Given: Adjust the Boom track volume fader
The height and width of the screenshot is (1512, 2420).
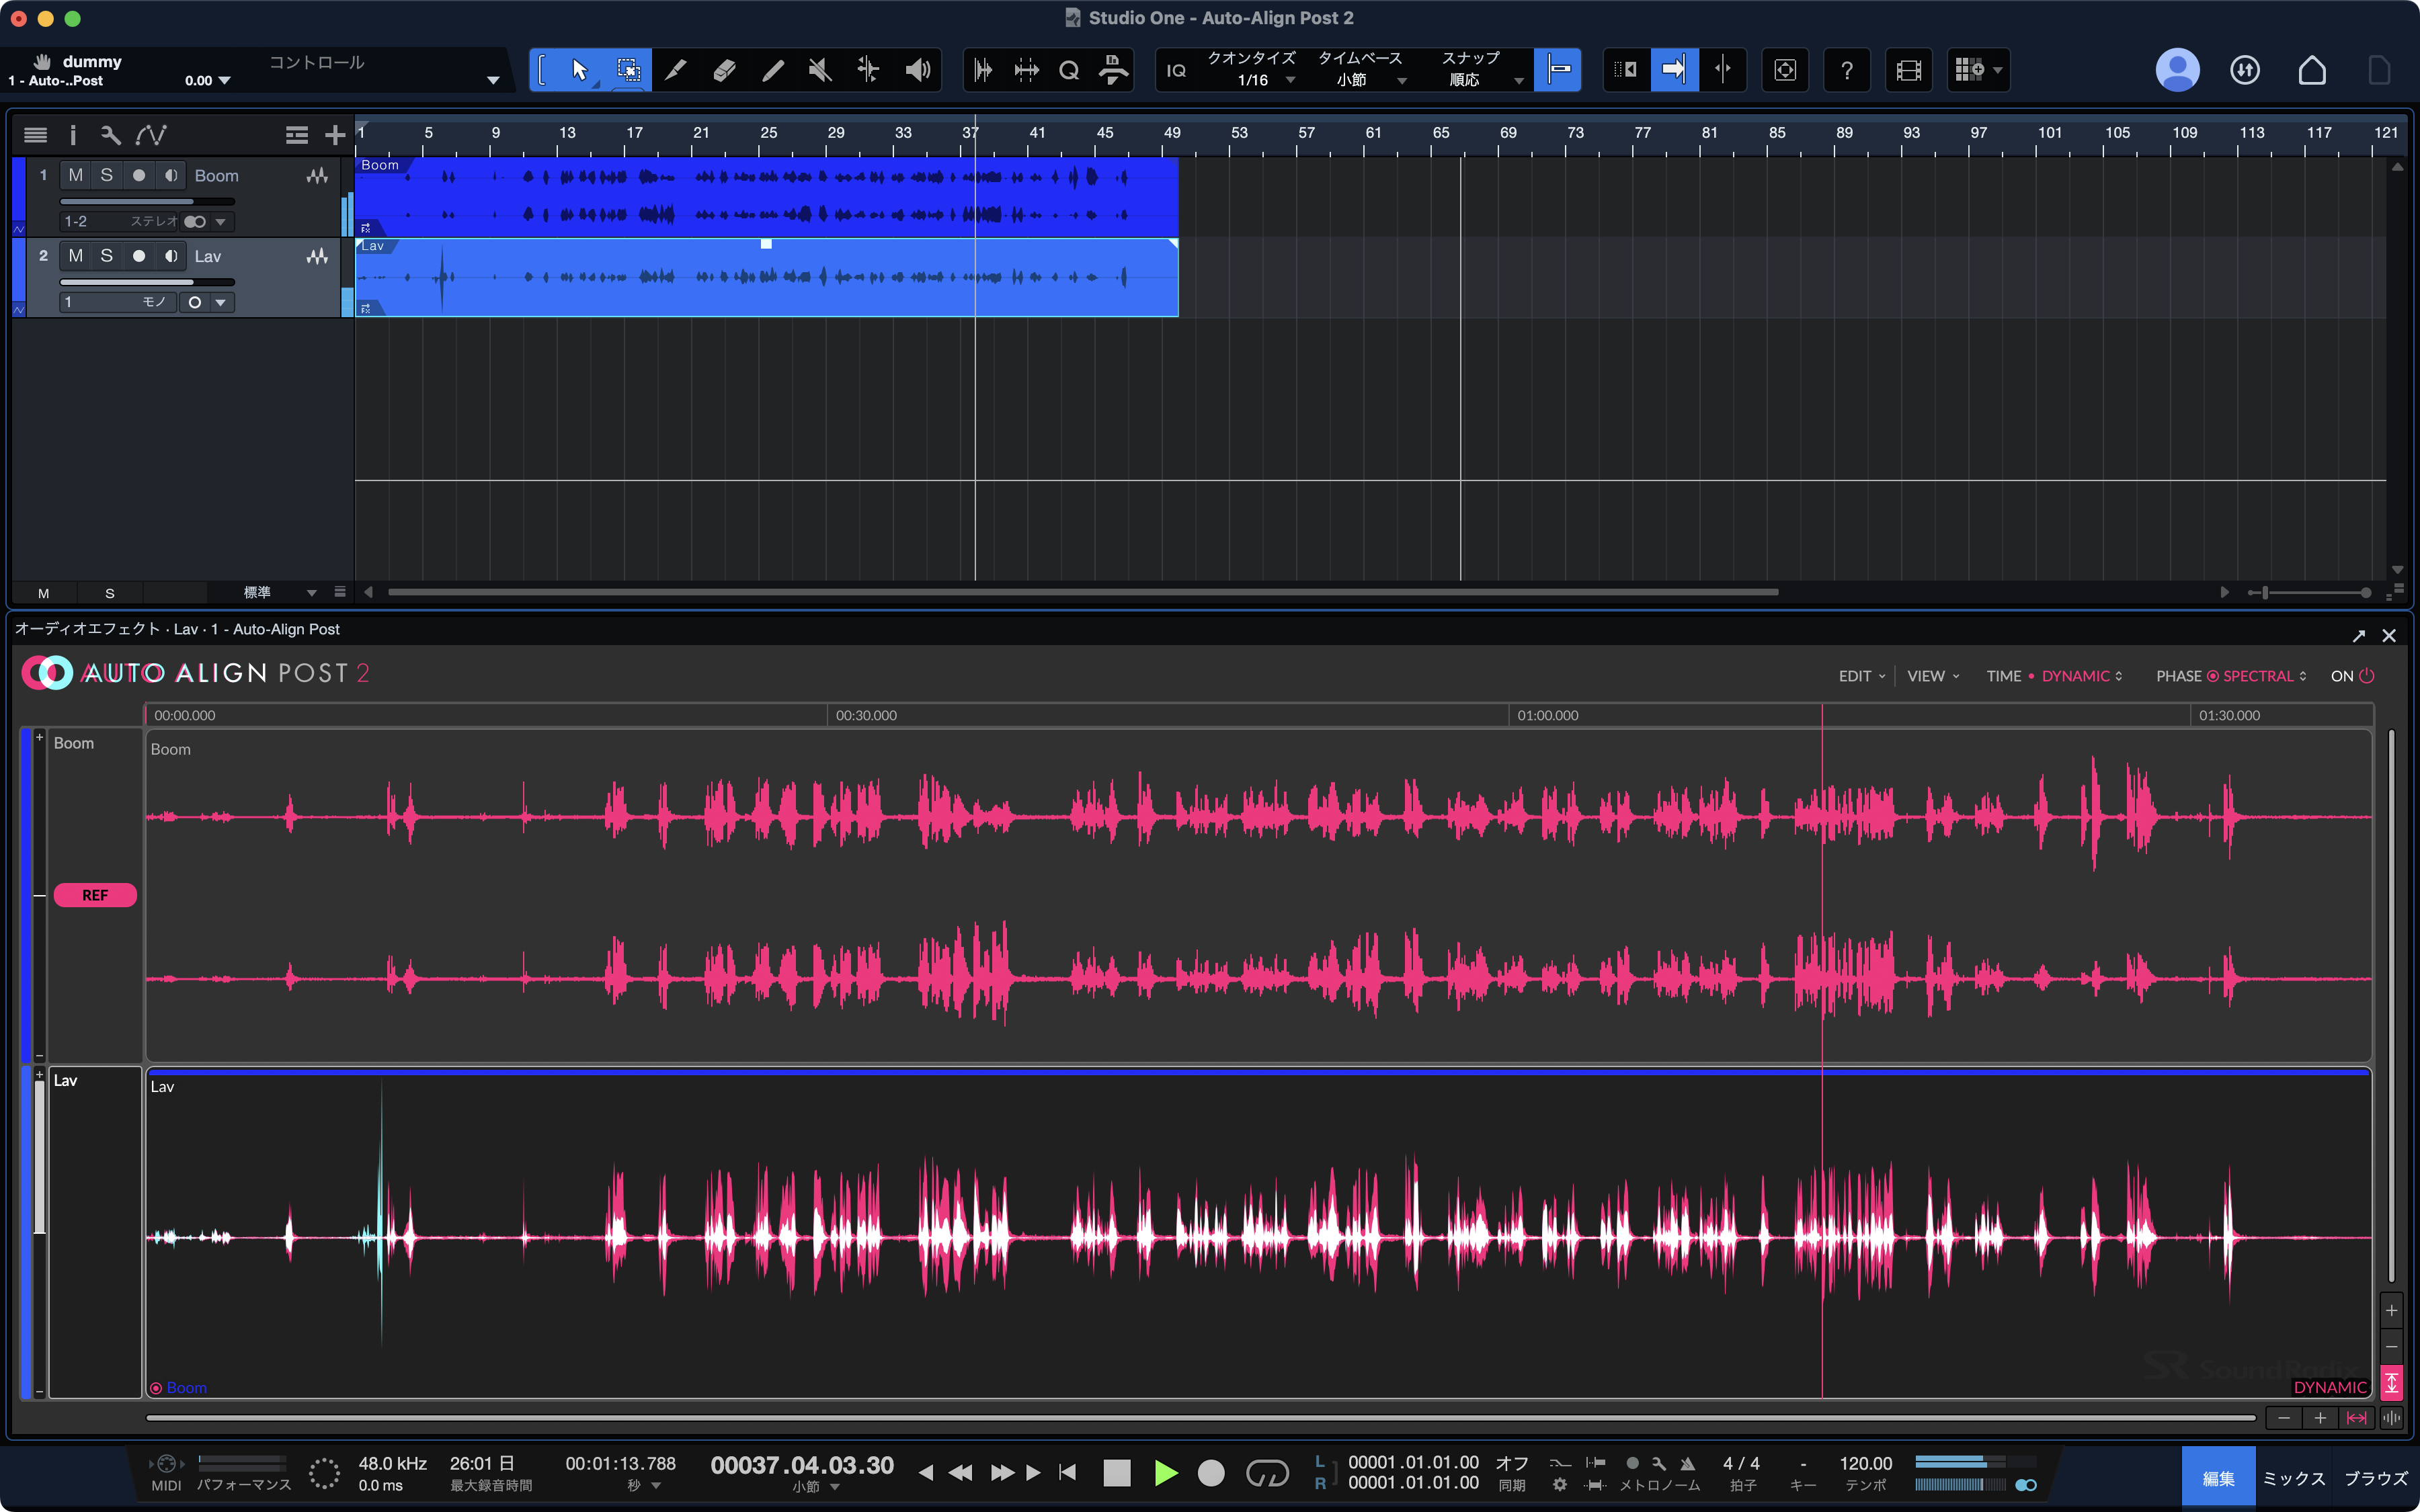Looking at the screenshot, I should click(147, 201).
